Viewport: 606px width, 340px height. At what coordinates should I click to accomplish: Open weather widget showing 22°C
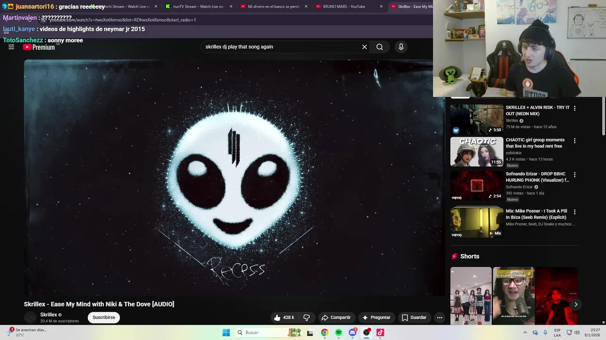pos(27,332)
